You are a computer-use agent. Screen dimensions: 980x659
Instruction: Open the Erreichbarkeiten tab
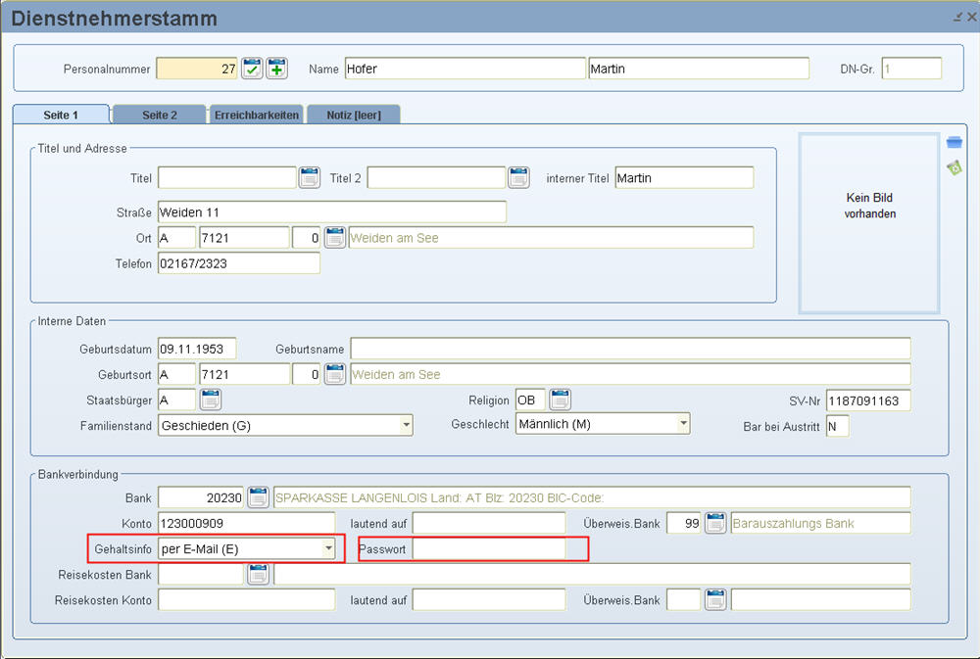coord(256,115)
